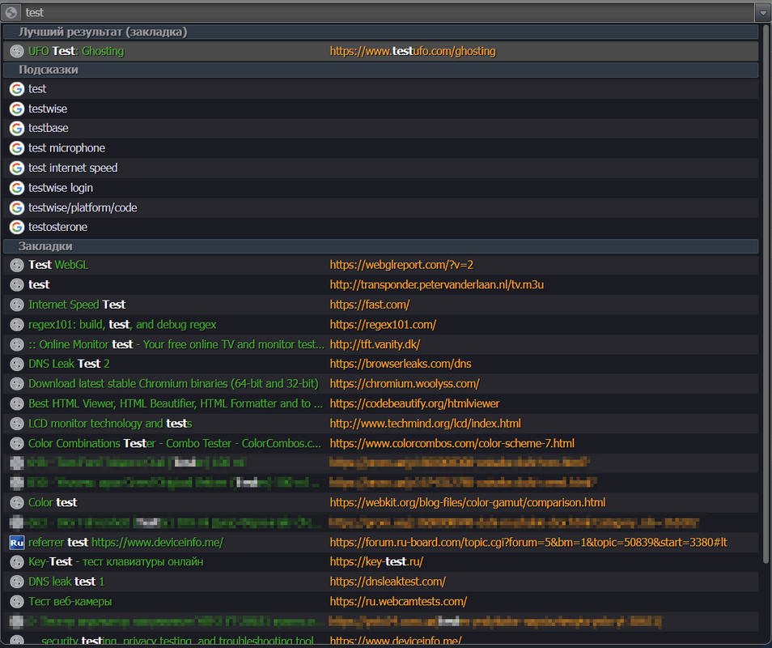The height and width of the screenshot is (648, 772).
Task: Open the chromium.woolyss.com URL
Action: coord(405,384)
